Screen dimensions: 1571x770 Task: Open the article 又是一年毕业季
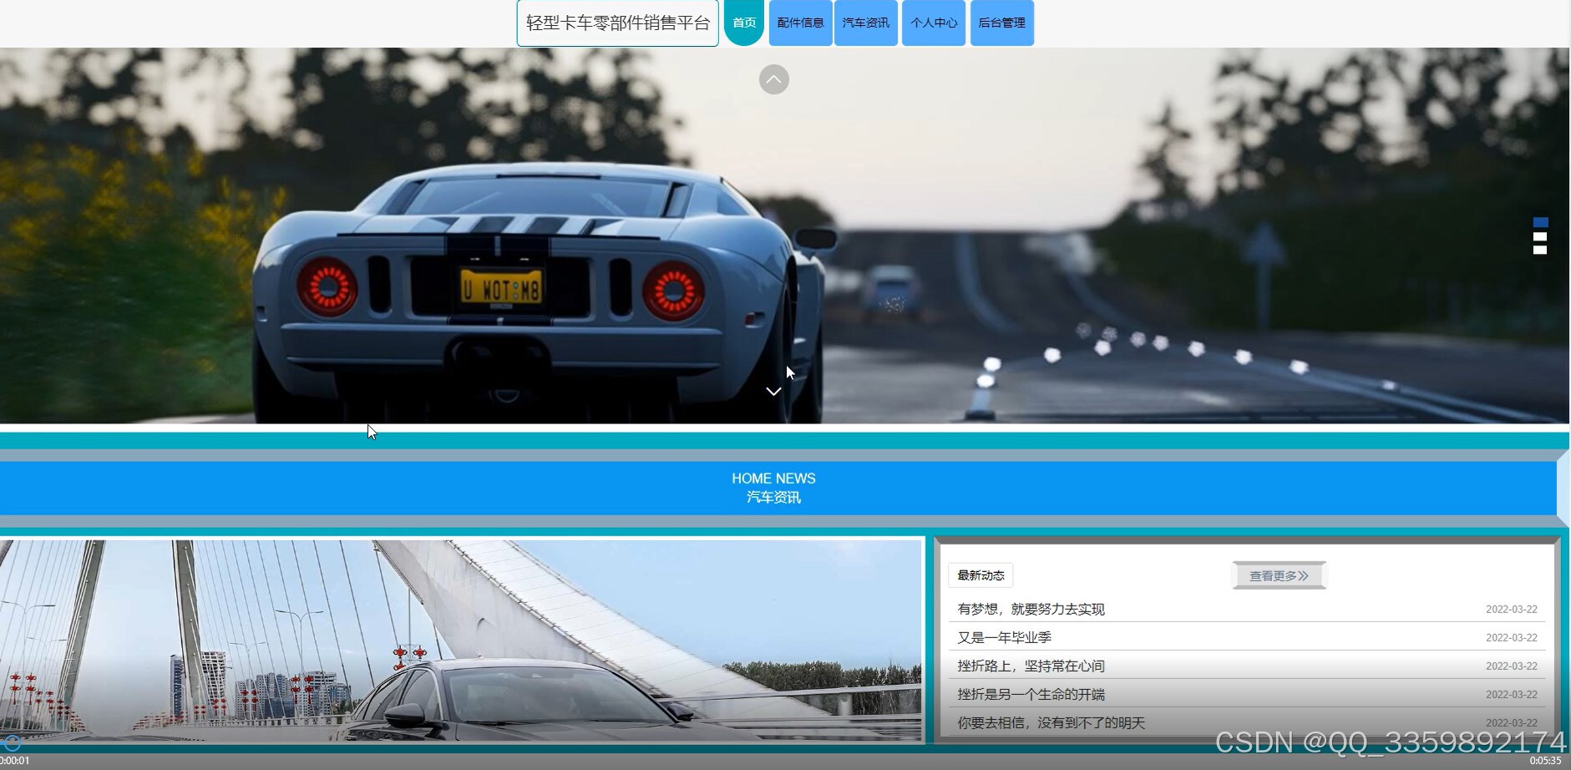[1004, 637]
